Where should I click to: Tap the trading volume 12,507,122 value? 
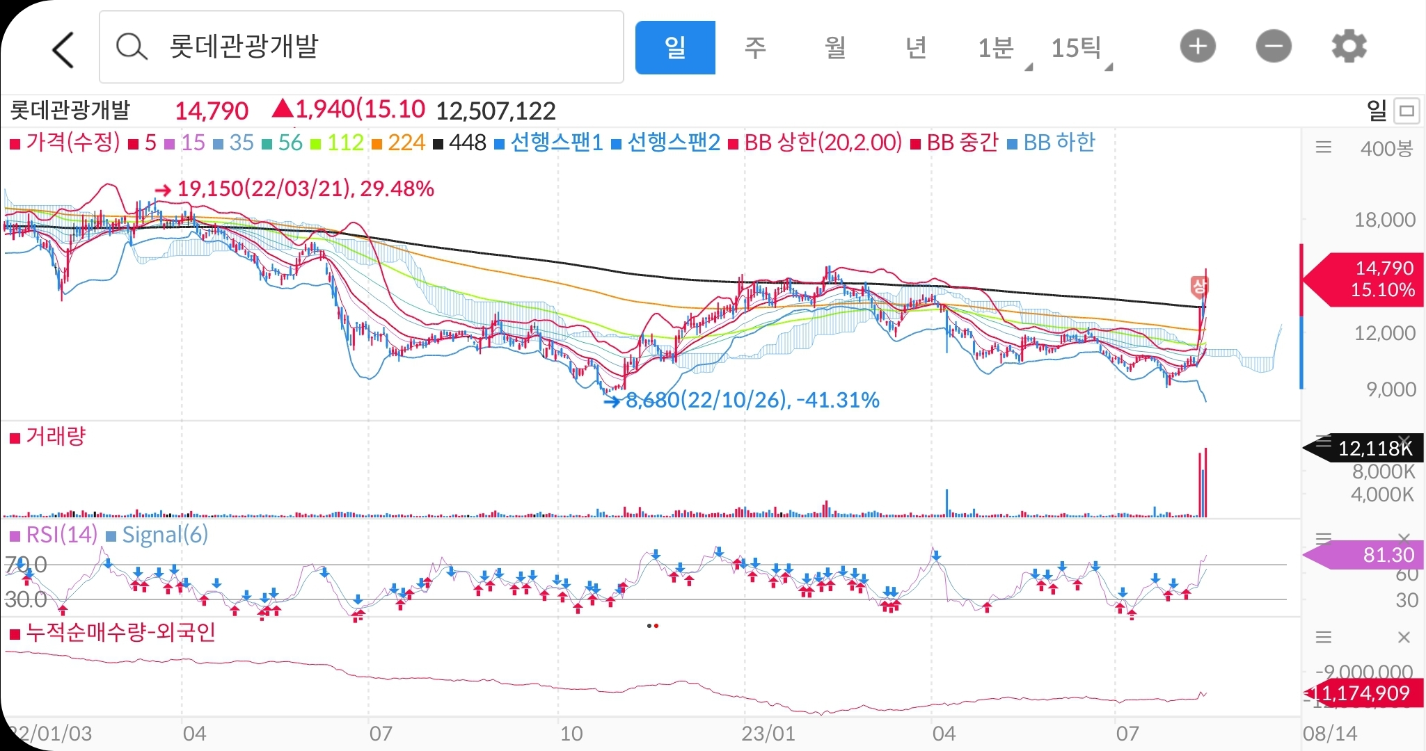pyautogui.click(x=496, y=111)
